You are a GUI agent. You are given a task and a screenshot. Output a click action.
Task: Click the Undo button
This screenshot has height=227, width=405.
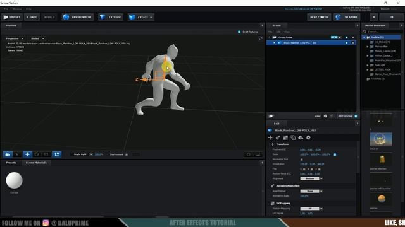click(32, 17)
